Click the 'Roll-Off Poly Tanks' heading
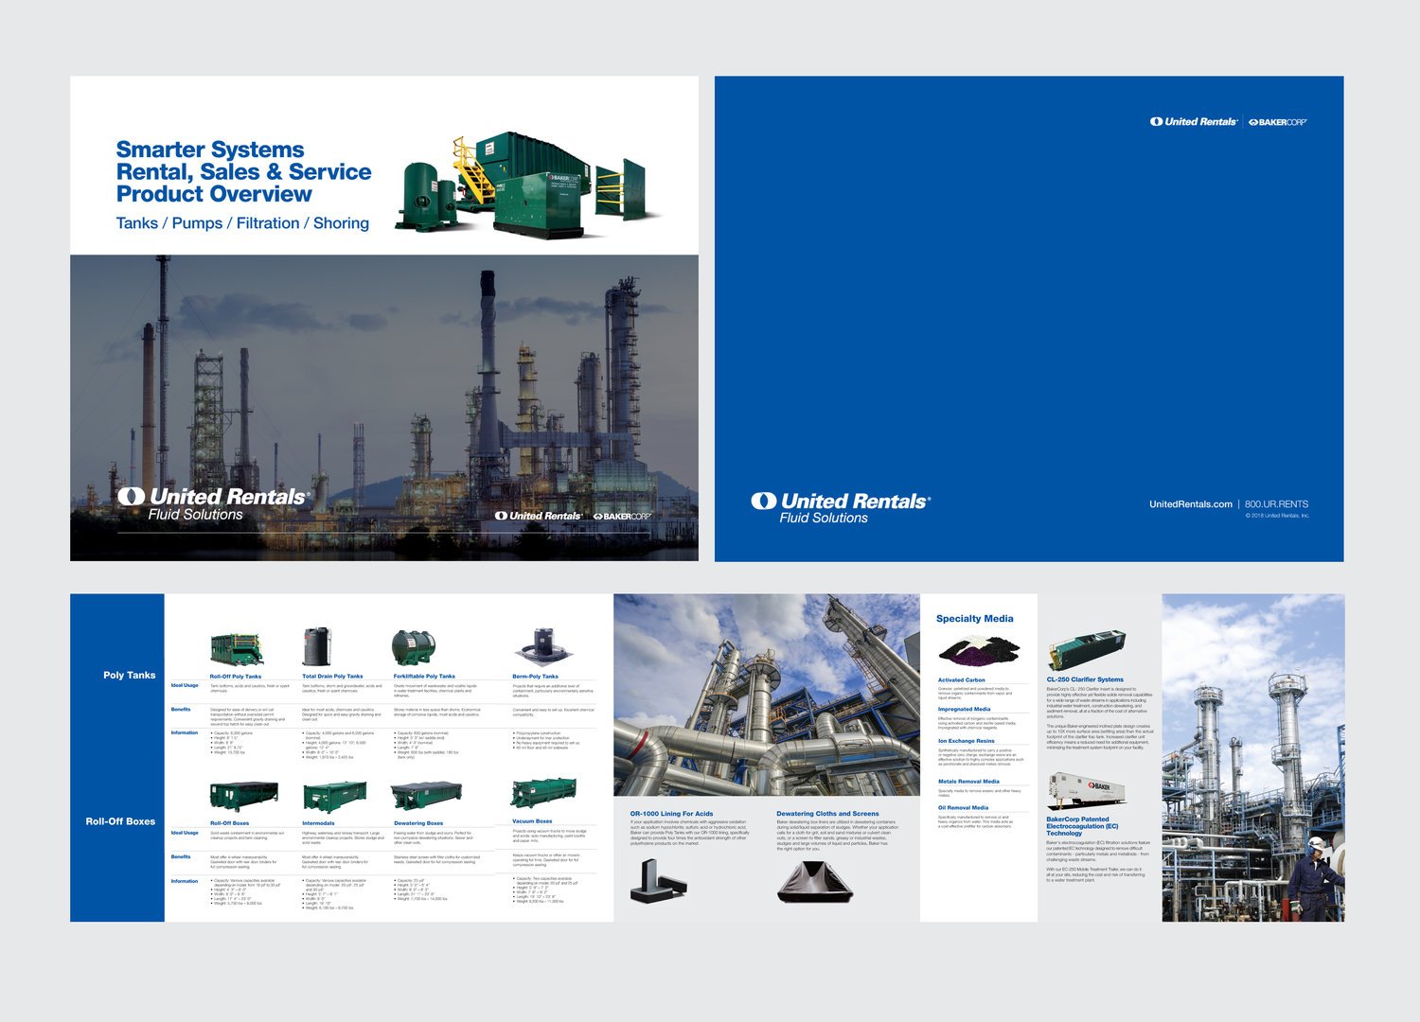1420x1022 pixels. click(x=236, y=677)
